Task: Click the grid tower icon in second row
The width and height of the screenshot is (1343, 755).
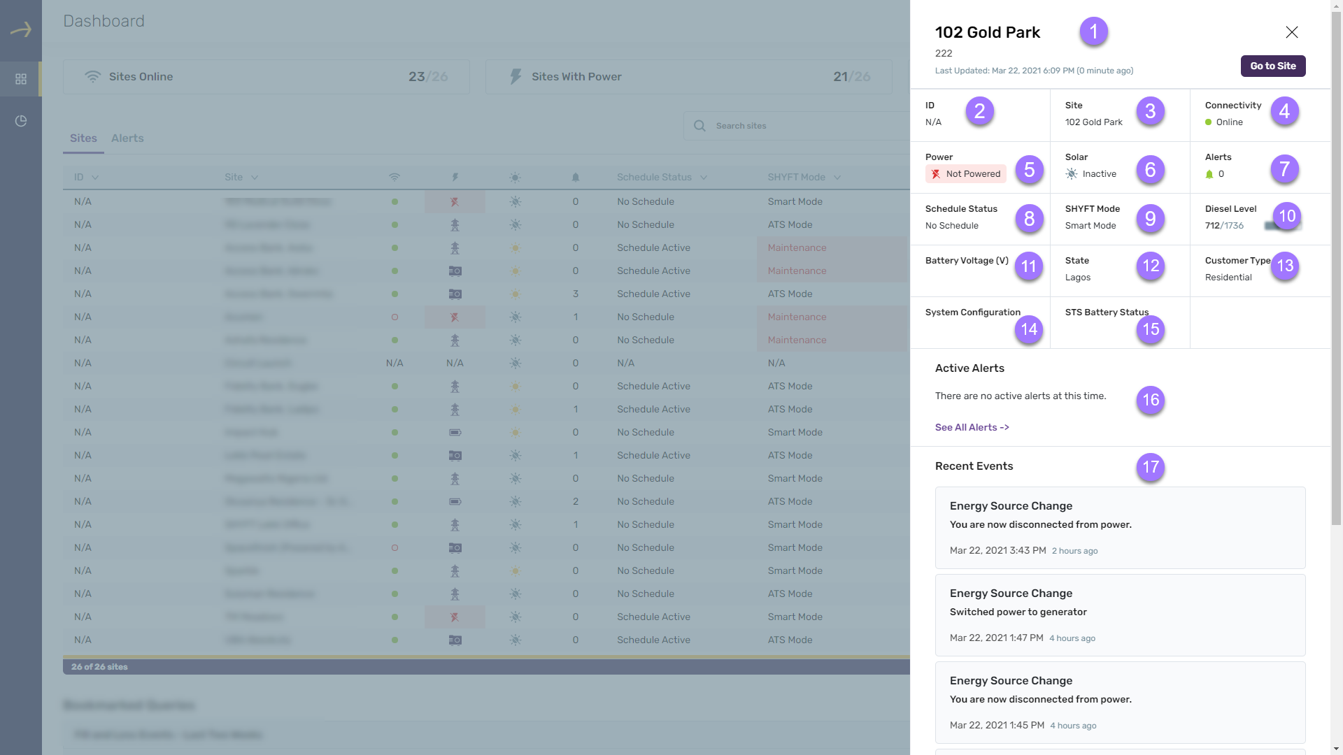Action: [x=455, y=225]
